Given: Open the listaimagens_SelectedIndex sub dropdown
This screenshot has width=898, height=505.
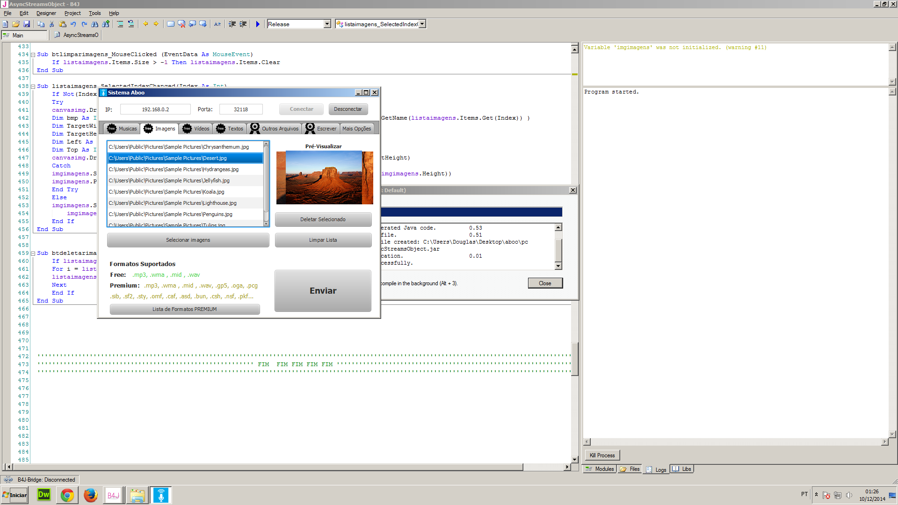Looking at the screenshot, I should click(422, 24).
